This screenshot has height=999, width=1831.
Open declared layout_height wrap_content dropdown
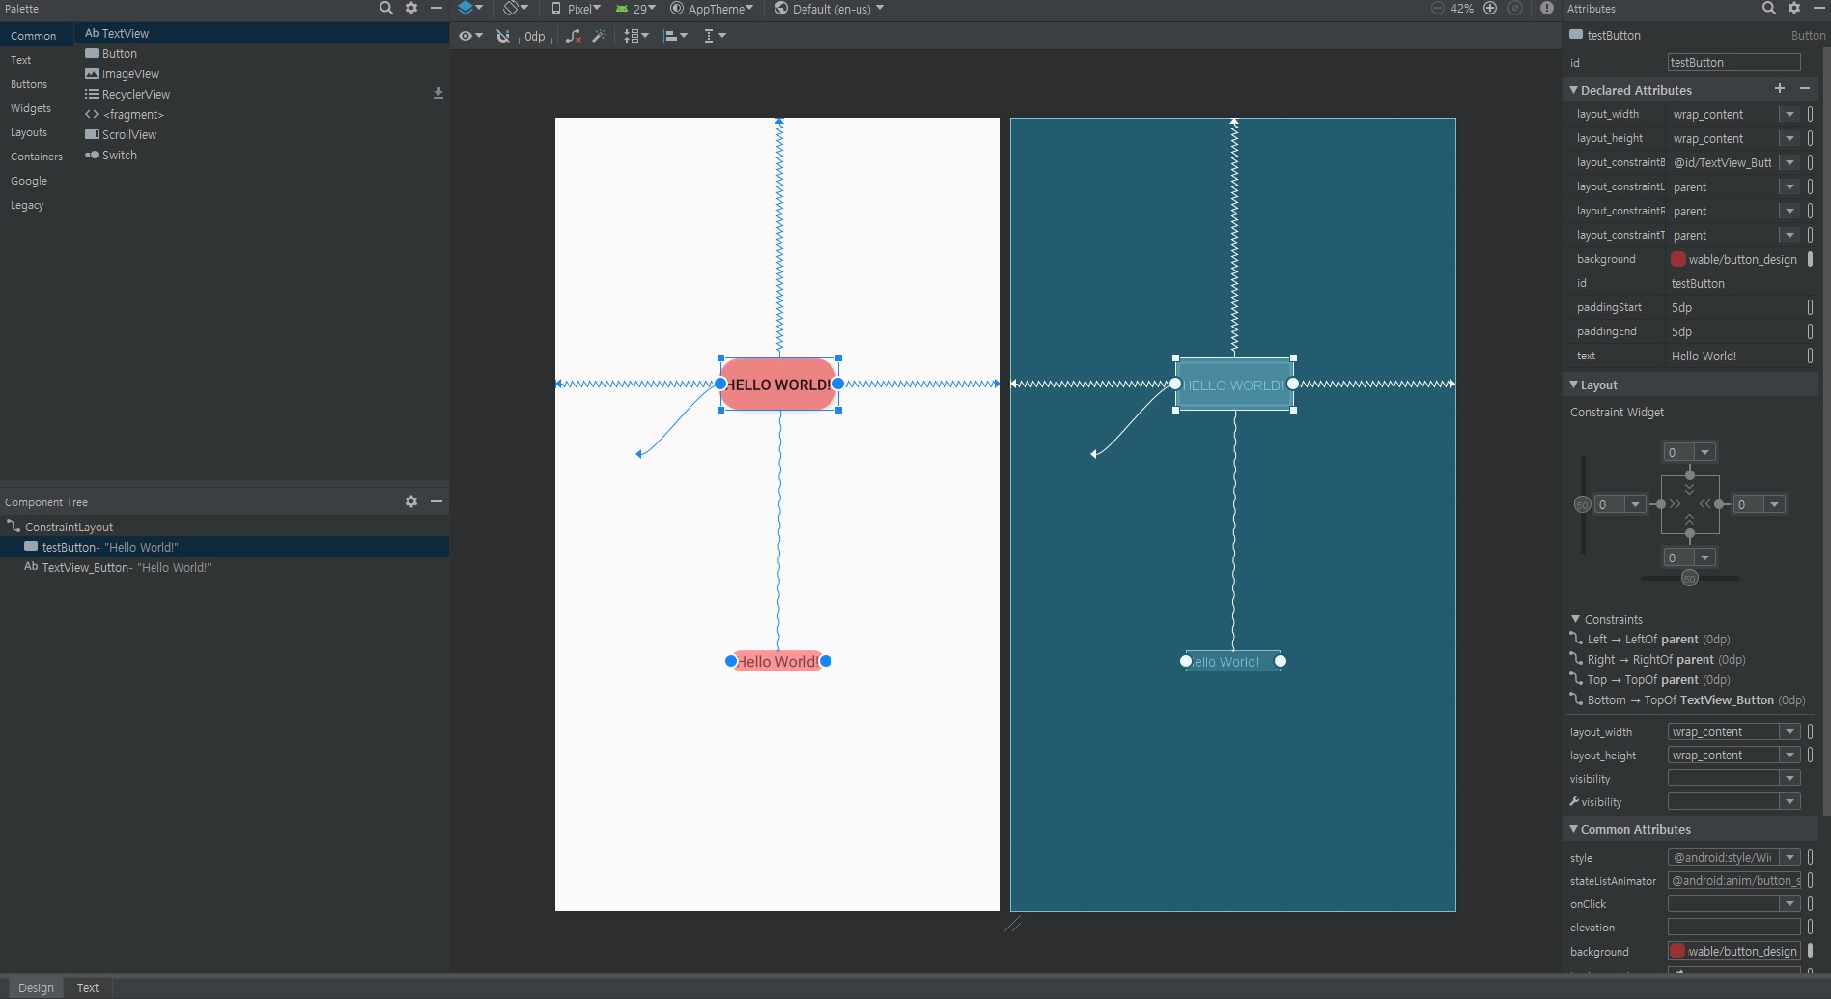click(1789, 138)
